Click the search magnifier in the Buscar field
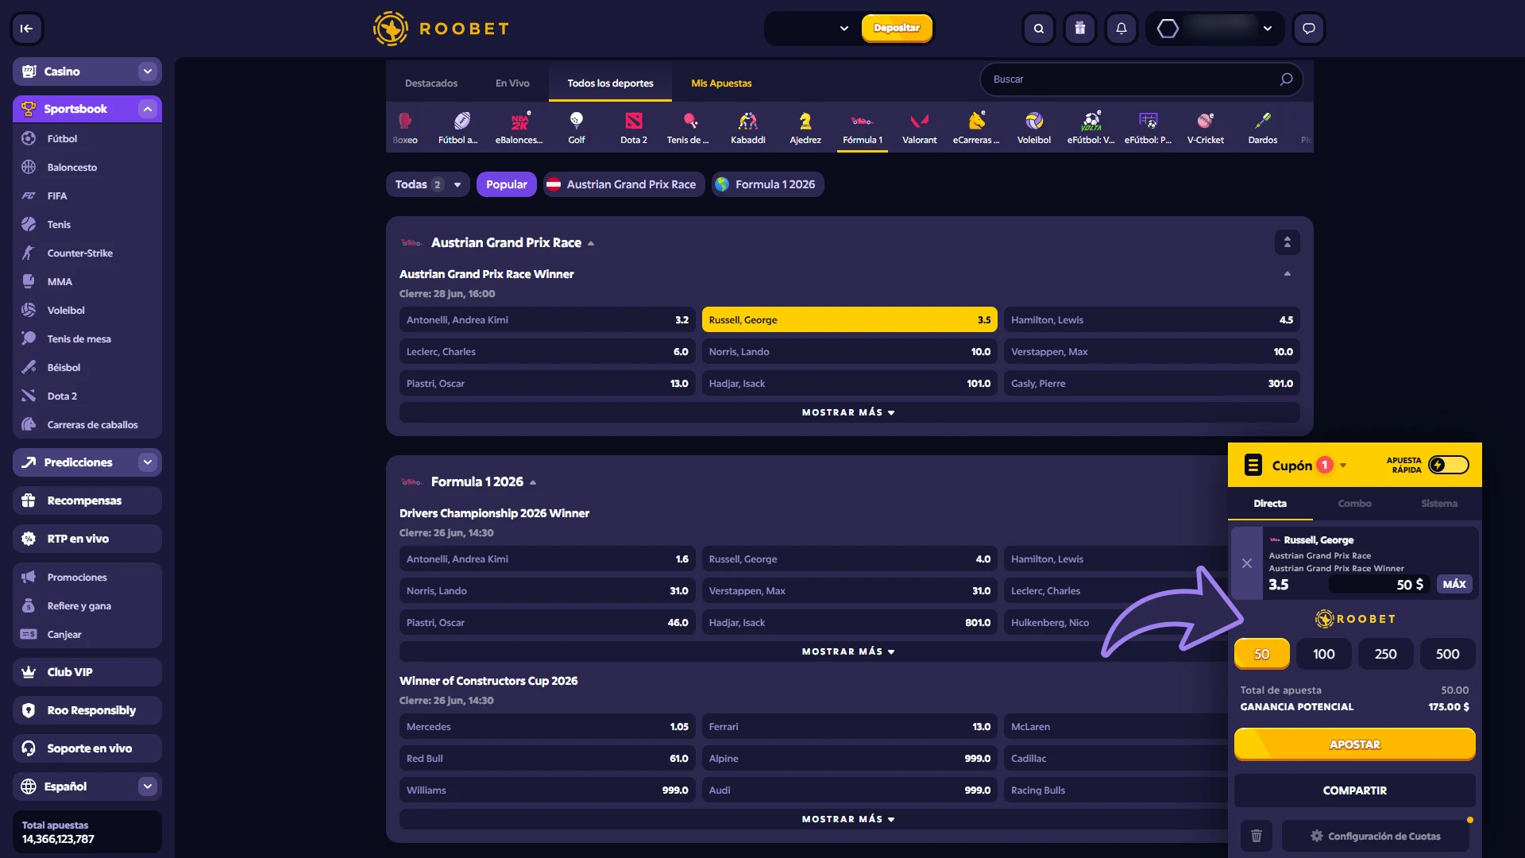 click(1286, 79)
